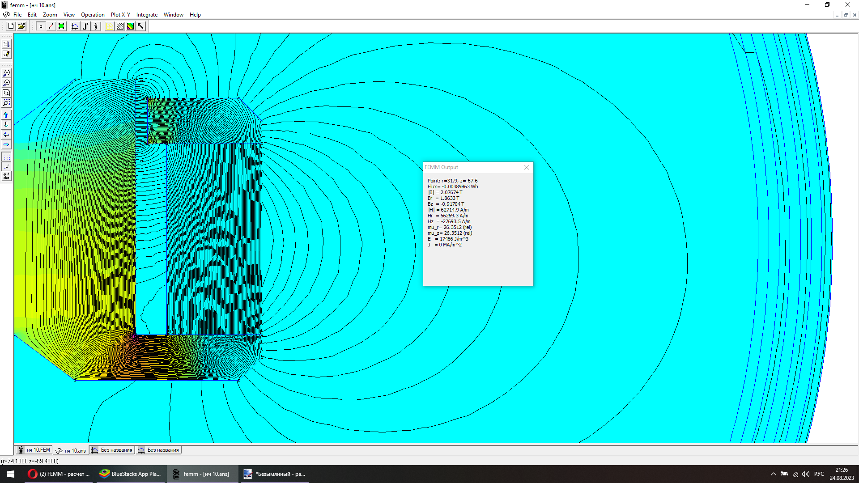
Task: Open circuit properties coil icon
Action: tap(96, 26)
